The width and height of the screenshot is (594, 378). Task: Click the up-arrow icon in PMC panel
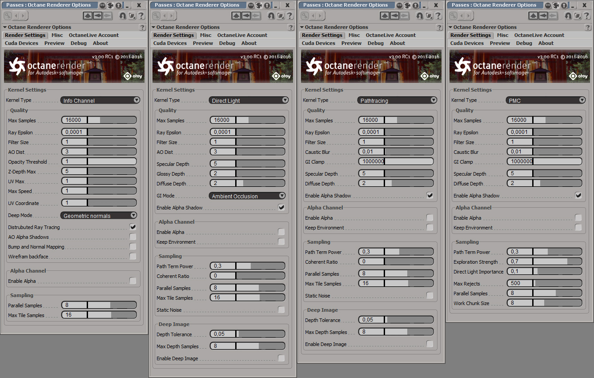[533, 16]
